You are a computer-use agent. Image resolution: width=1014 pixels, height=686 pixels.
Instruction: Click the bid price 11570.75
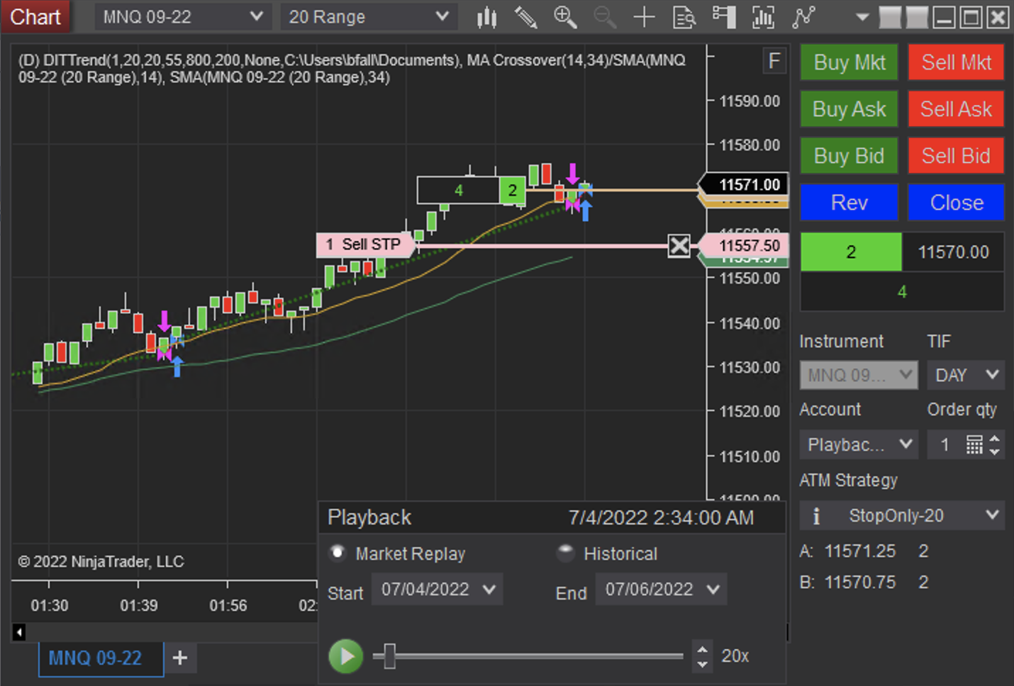(x=860, y=582)
